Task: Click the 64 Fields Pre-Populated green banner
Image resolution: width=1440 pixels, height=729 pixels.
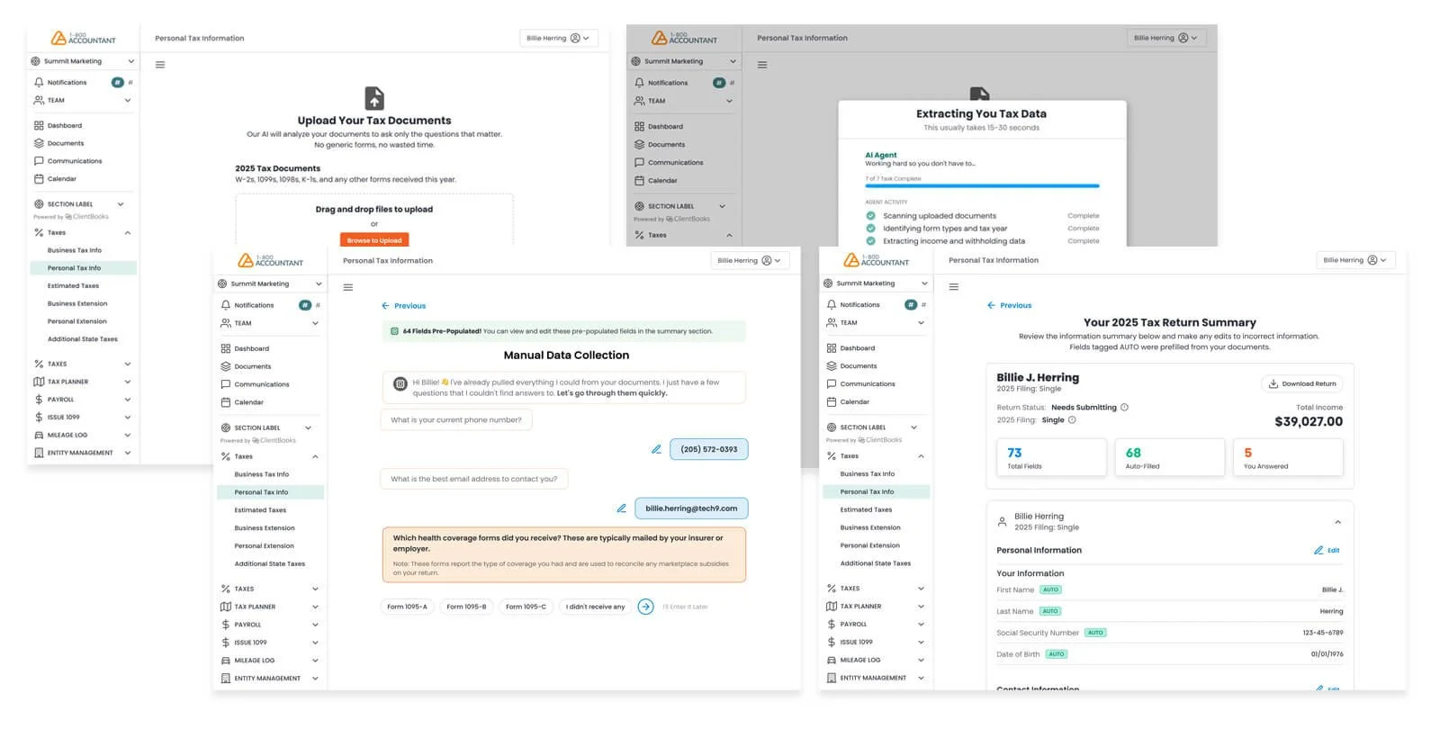Action: click(x=564, y=331)
